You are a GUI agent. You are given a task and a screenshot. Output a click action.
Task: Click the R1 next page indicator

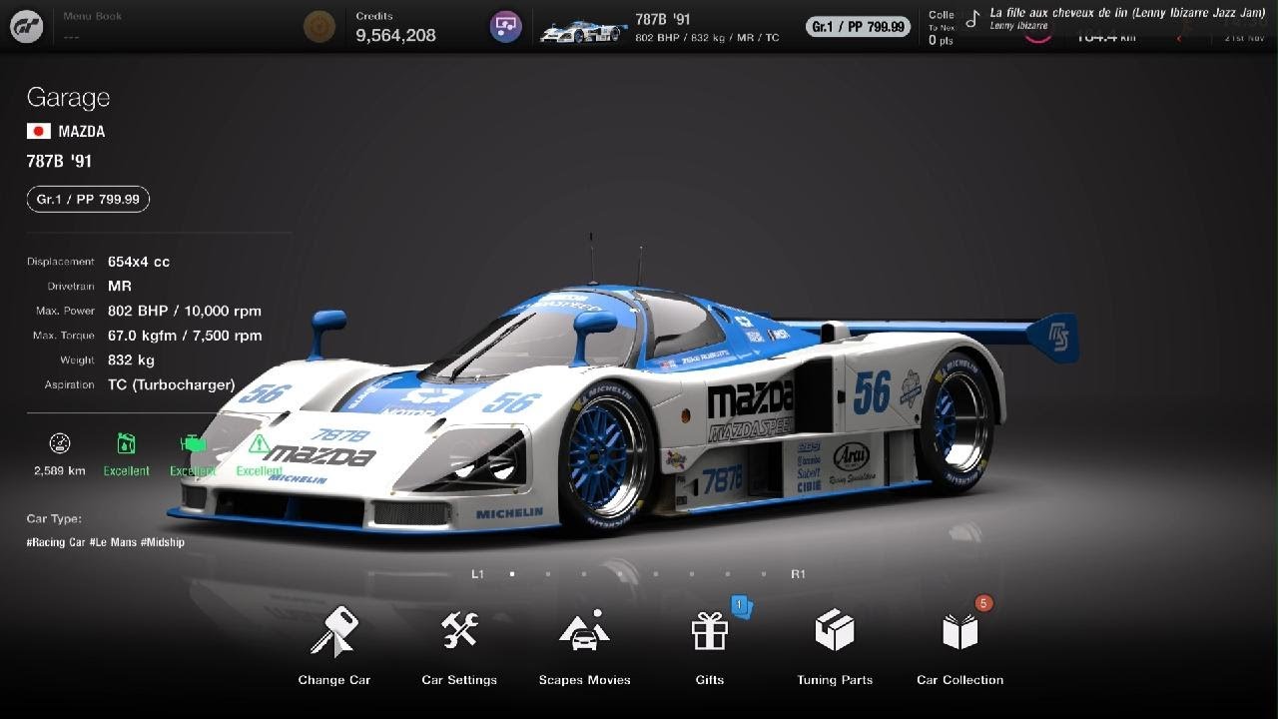(x=798, y=574)
